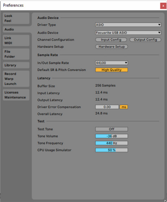The width and height of the screenshot is (167, 202).
Task: Click the CPU Usage Simulator slider
Action: click(x=111, y=150)
